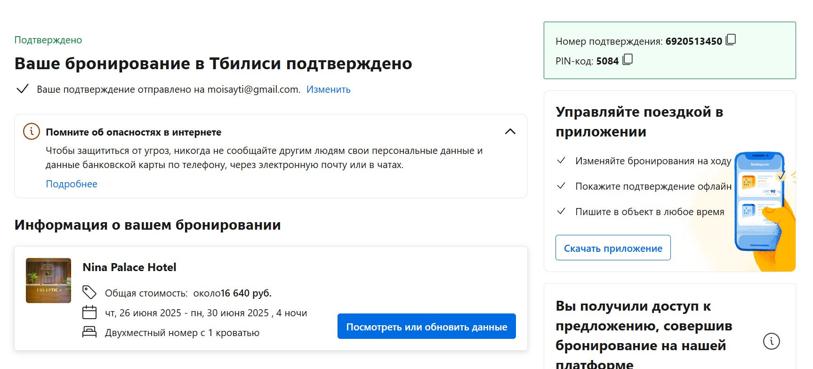813x369 pixels.
Task: Click 'Изменить' to change email
Action: tap(328, 89)
